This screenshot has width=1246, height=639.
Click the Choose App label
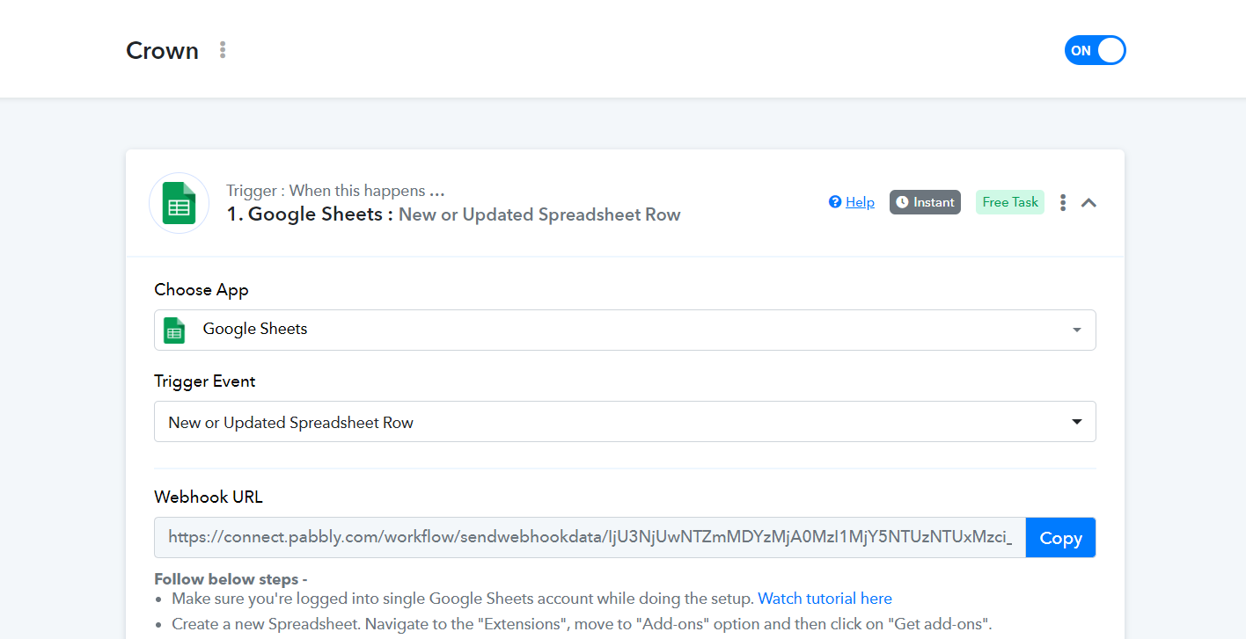[x=202, y=290]
